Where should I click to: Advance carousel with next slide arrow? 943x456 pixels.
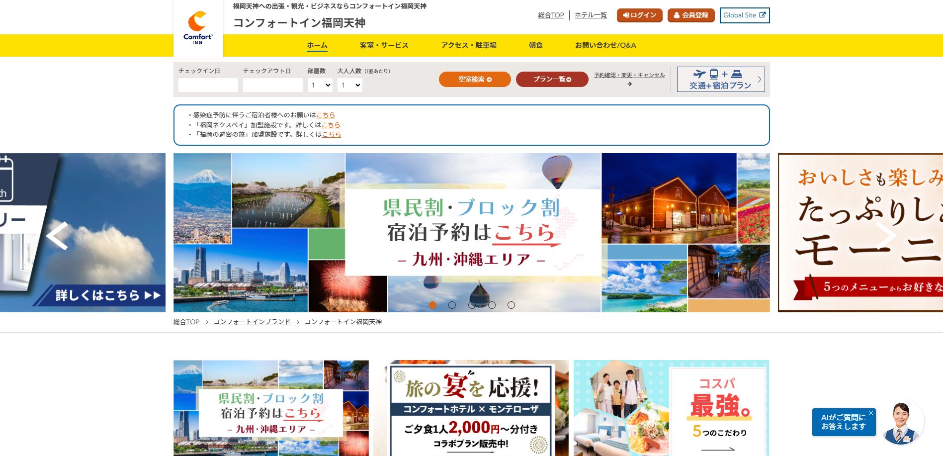point(885,236)
